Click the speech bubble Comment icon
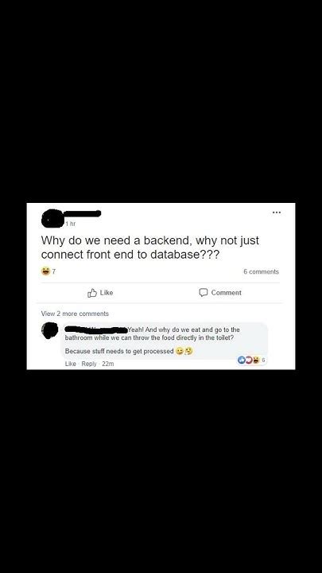The height and width of the screenshot is (573, 322). coord(204,293)
